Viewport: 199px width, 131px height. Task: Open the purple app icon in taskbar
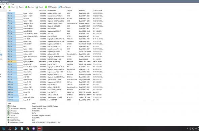coord(34,129)
